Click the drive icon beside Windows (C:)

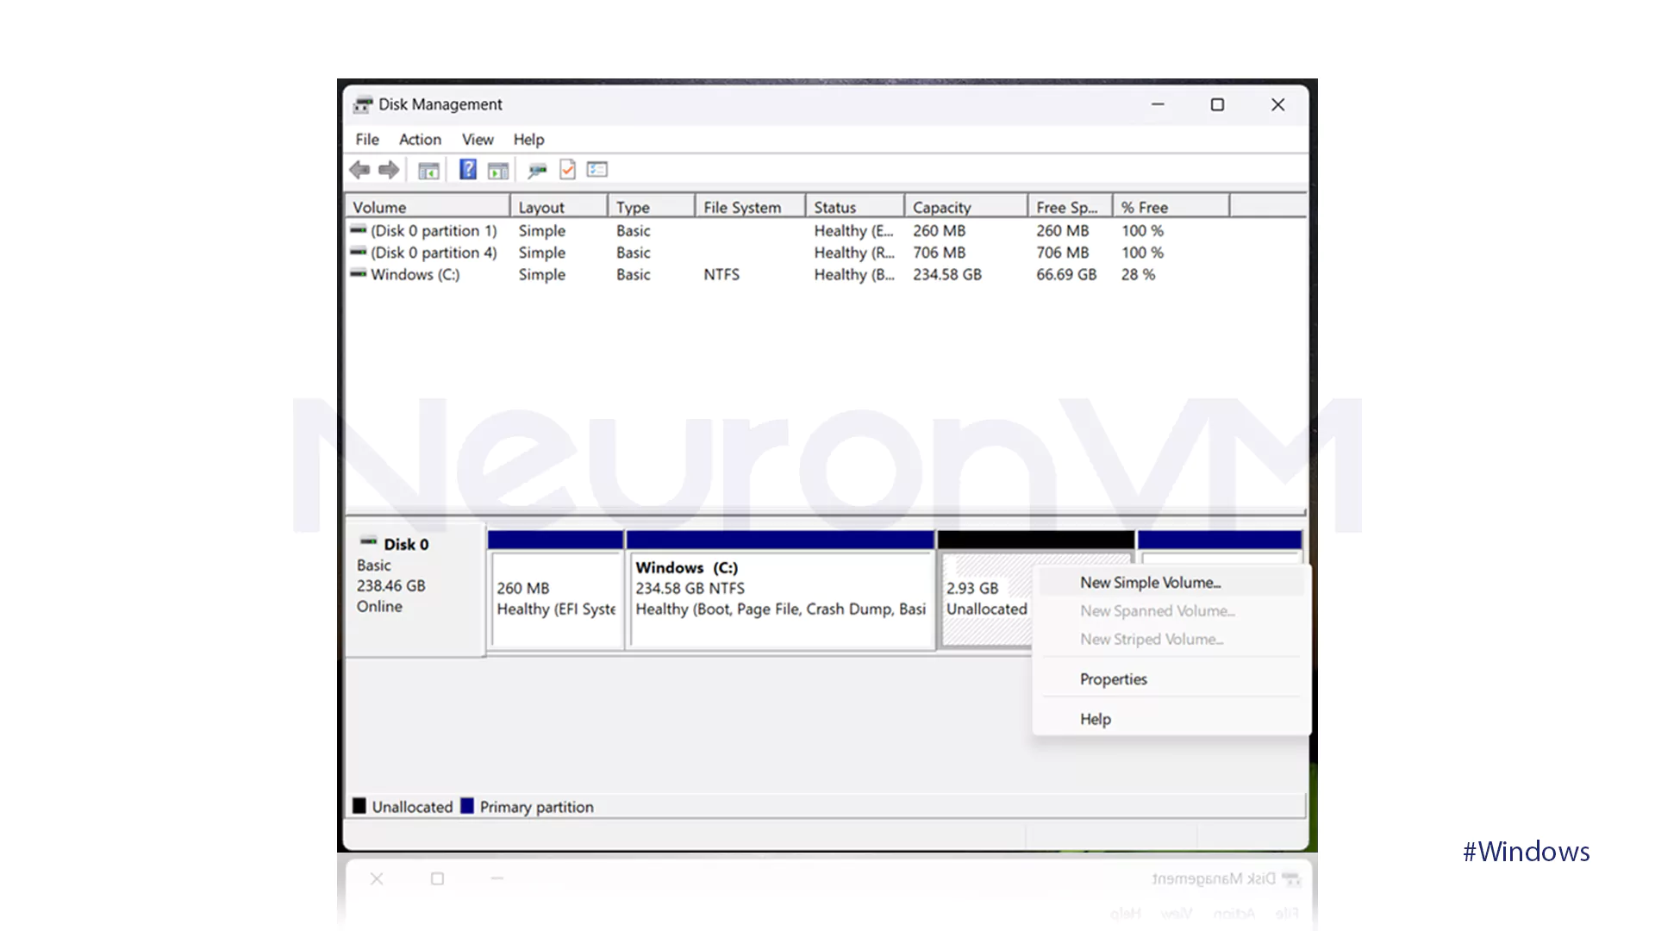coord(358,273)
